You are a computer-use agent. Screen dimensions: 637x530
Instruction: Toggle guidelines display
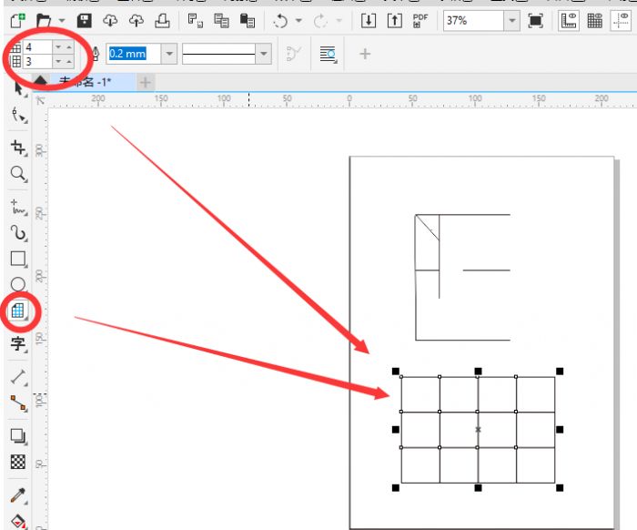(621, 20)
